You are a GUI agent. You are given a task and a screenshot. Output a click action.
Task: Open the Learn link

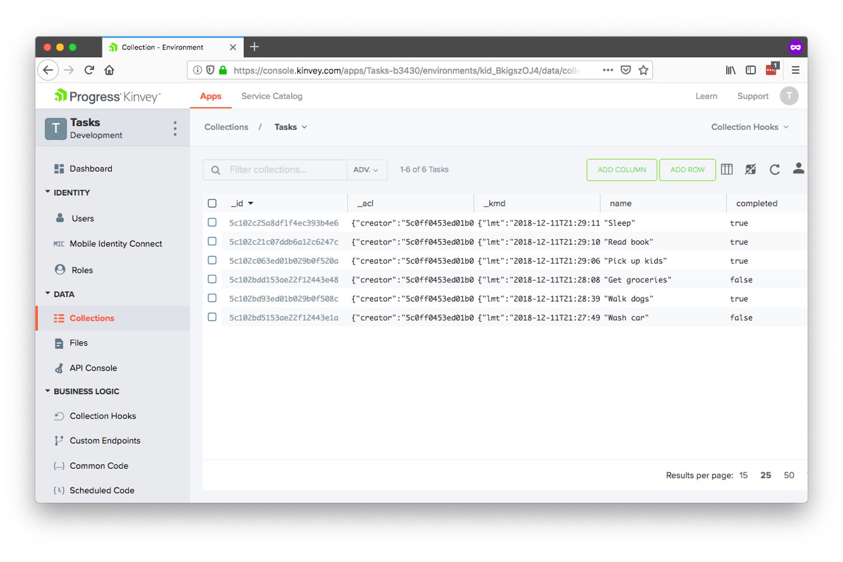[706, 96]
